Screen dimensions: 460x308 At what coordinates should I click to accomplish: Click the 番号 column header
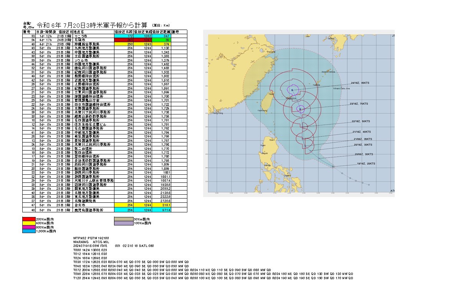pyautogui.click(x=28, y=32)
